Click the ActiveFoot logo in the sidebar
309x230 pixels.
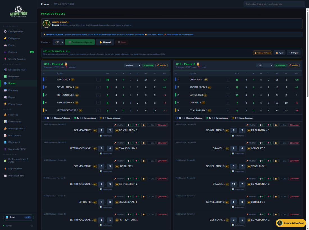click(19, 12)
